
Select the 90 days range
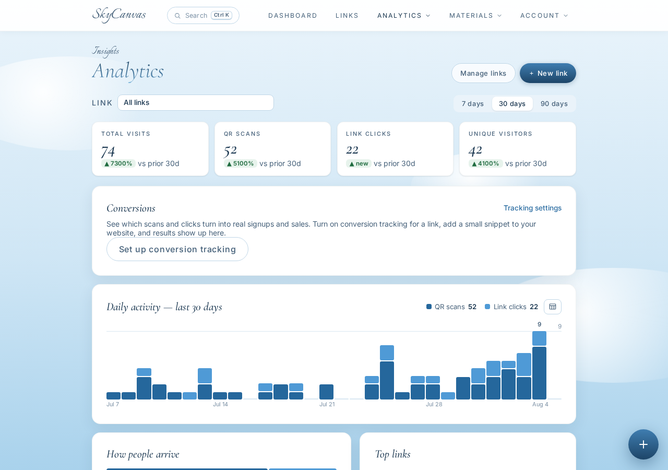[x=554, y=103]
